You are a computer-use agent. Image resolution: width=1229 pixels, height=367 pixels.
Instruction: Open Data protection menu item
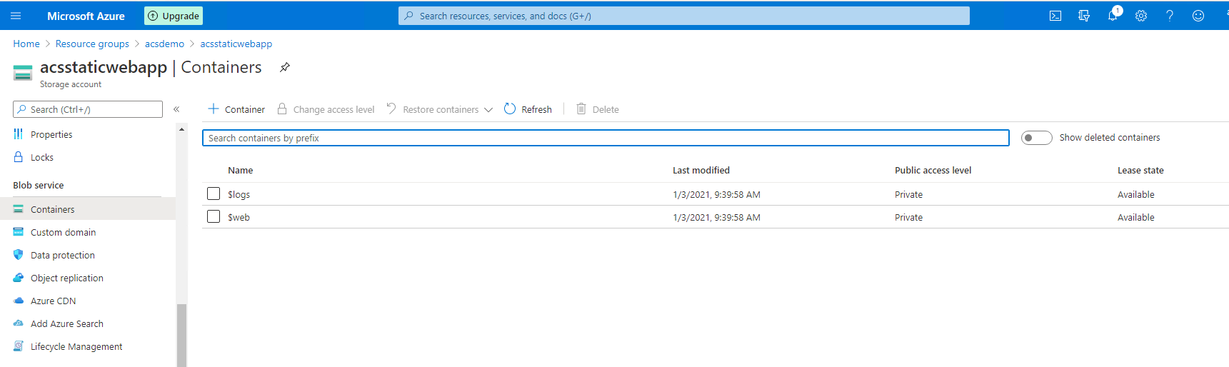tap(63, 255)
